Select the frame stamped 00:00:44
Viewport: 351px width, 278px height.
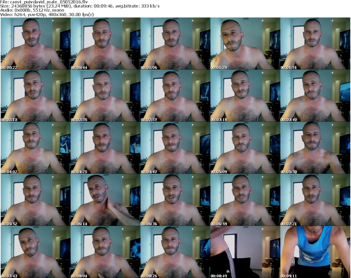point(106,44)
